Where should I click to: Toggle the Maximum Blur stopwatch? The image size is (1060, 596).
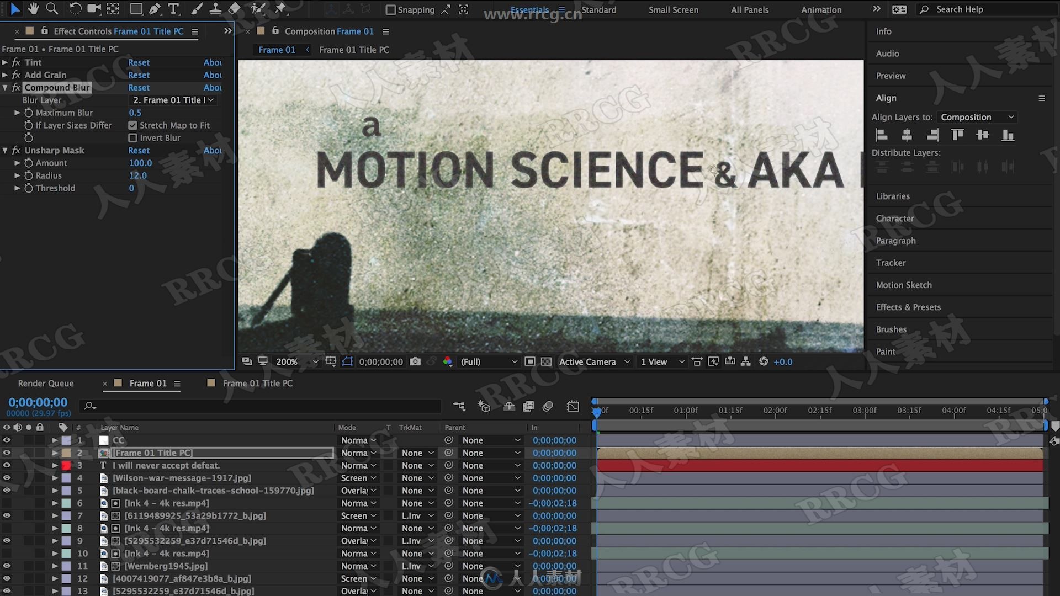coord(29,113)
